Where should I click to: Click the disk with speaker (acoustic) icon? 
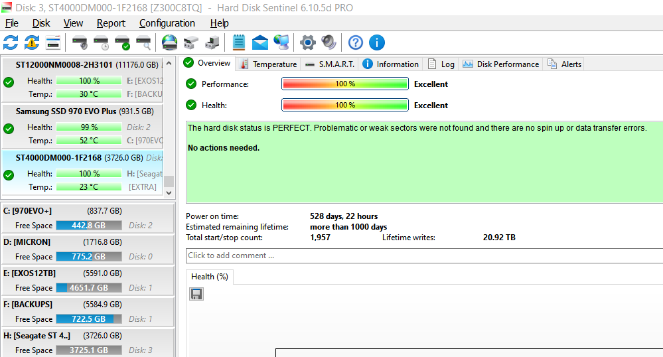click(x=80, y=42)
